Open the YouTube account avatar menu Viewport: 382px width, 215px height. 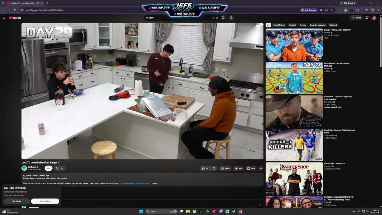(374, 18)
